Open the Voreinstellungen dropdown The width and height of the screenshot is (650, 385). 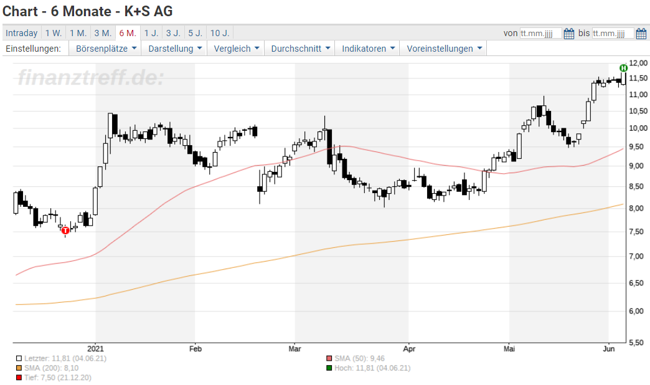[443, 49]
